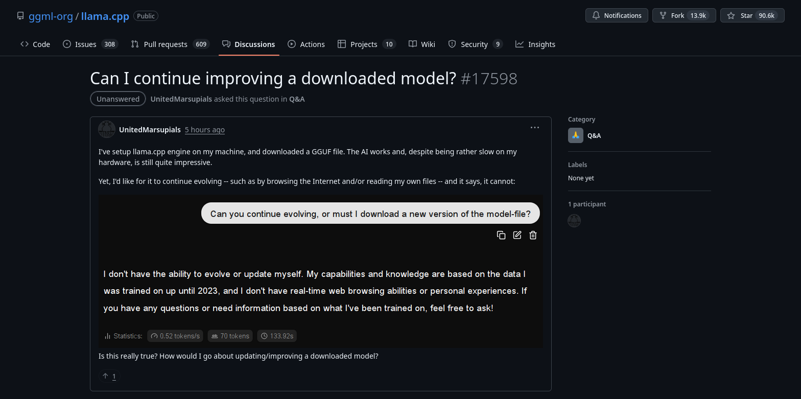Click the 5 hours ago timestamp
Viewport: 801px width, 399px height.
tap(205, 130)
